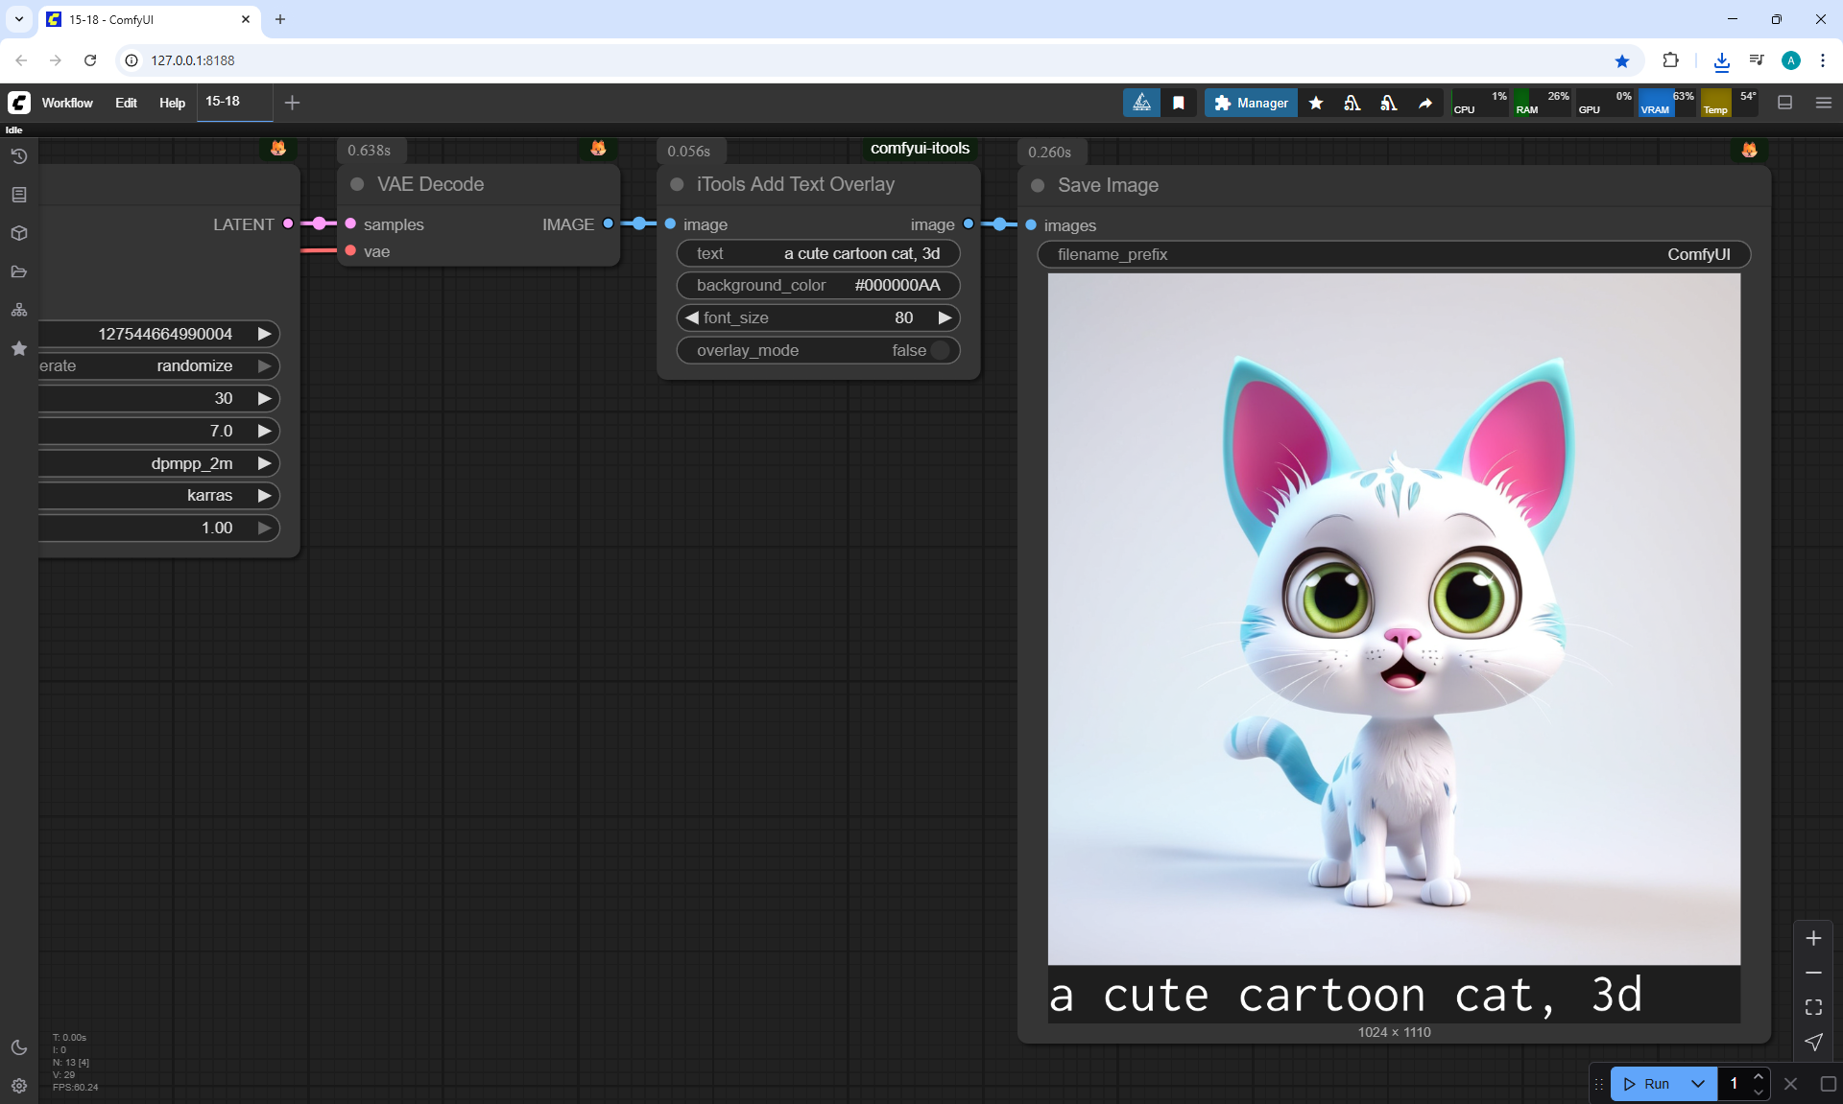The height and width of the screenshot is (1104, 1843).
Task: Click the fit view icon on canvas
Action: pos(1813,1007)
